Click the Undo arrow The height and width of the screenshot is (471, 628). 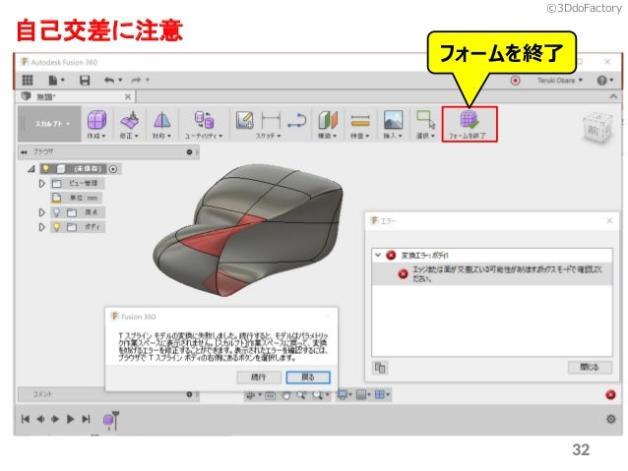point(109,81)
